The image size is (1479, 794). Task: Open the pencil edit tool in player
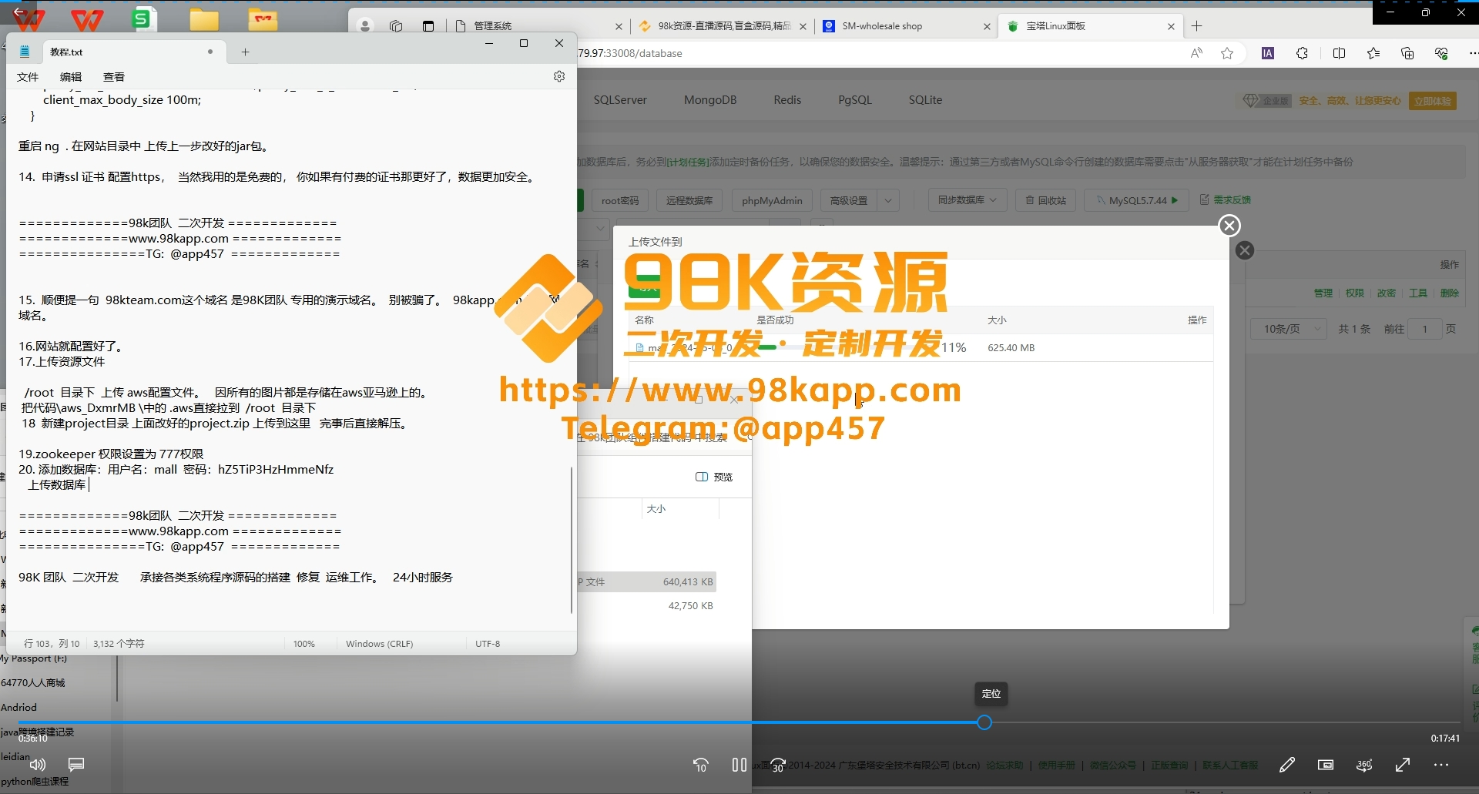point(1287,765)
